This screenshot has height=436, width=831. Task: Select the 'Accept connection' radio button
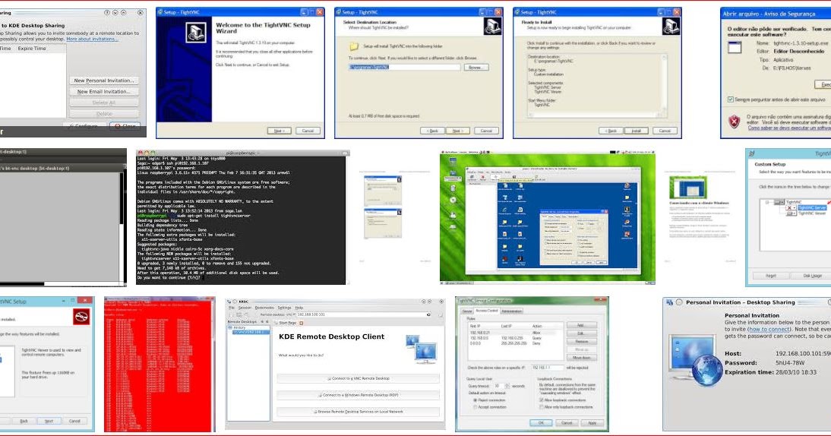474,406
